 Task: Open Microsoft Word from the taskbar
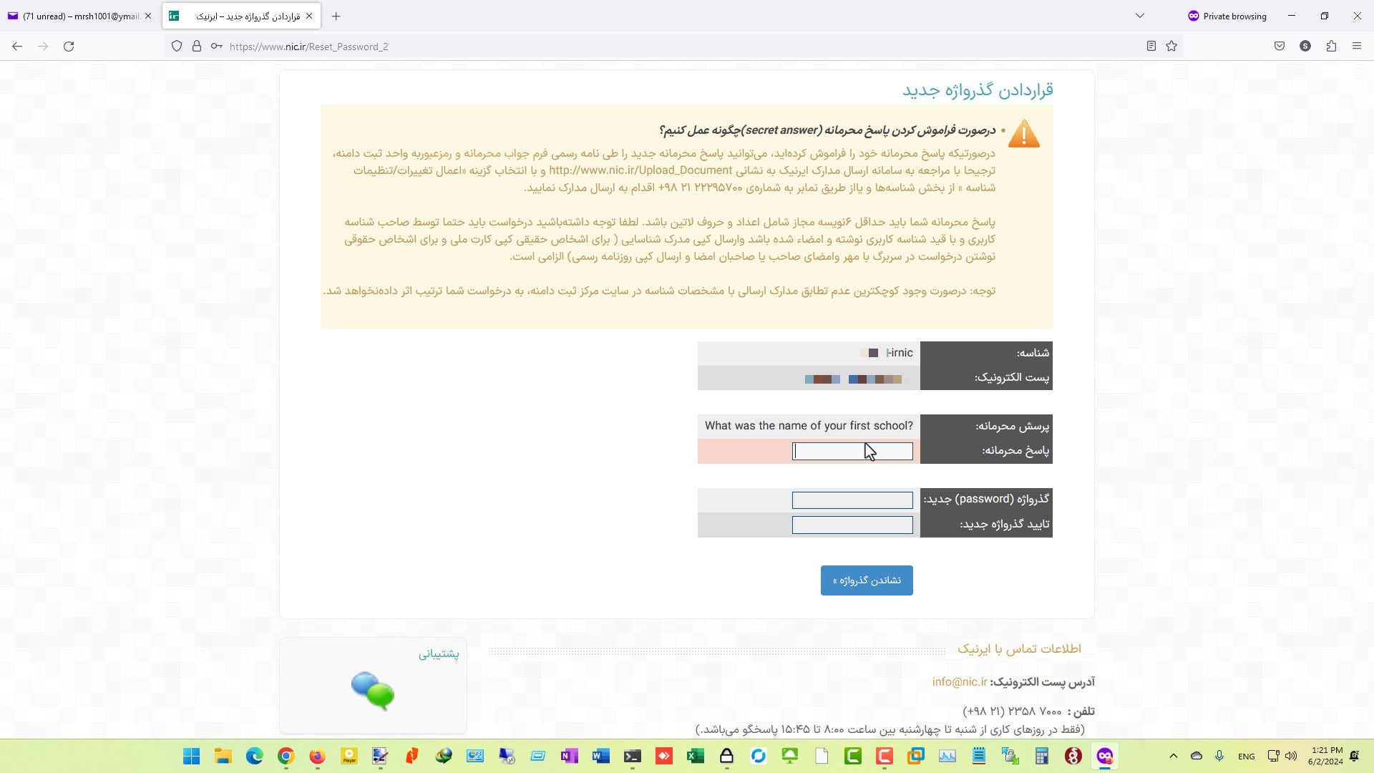point(600,757)
